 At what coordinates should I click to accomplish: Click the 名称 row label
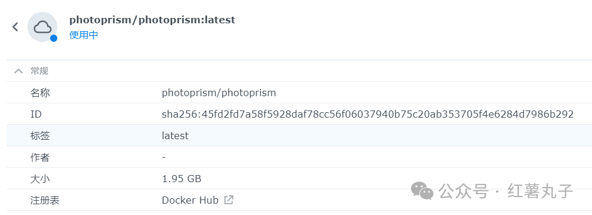click(x=40, y=93)
